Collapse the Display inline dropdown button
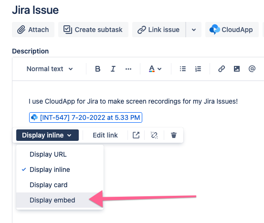 [x=47, y=135]
